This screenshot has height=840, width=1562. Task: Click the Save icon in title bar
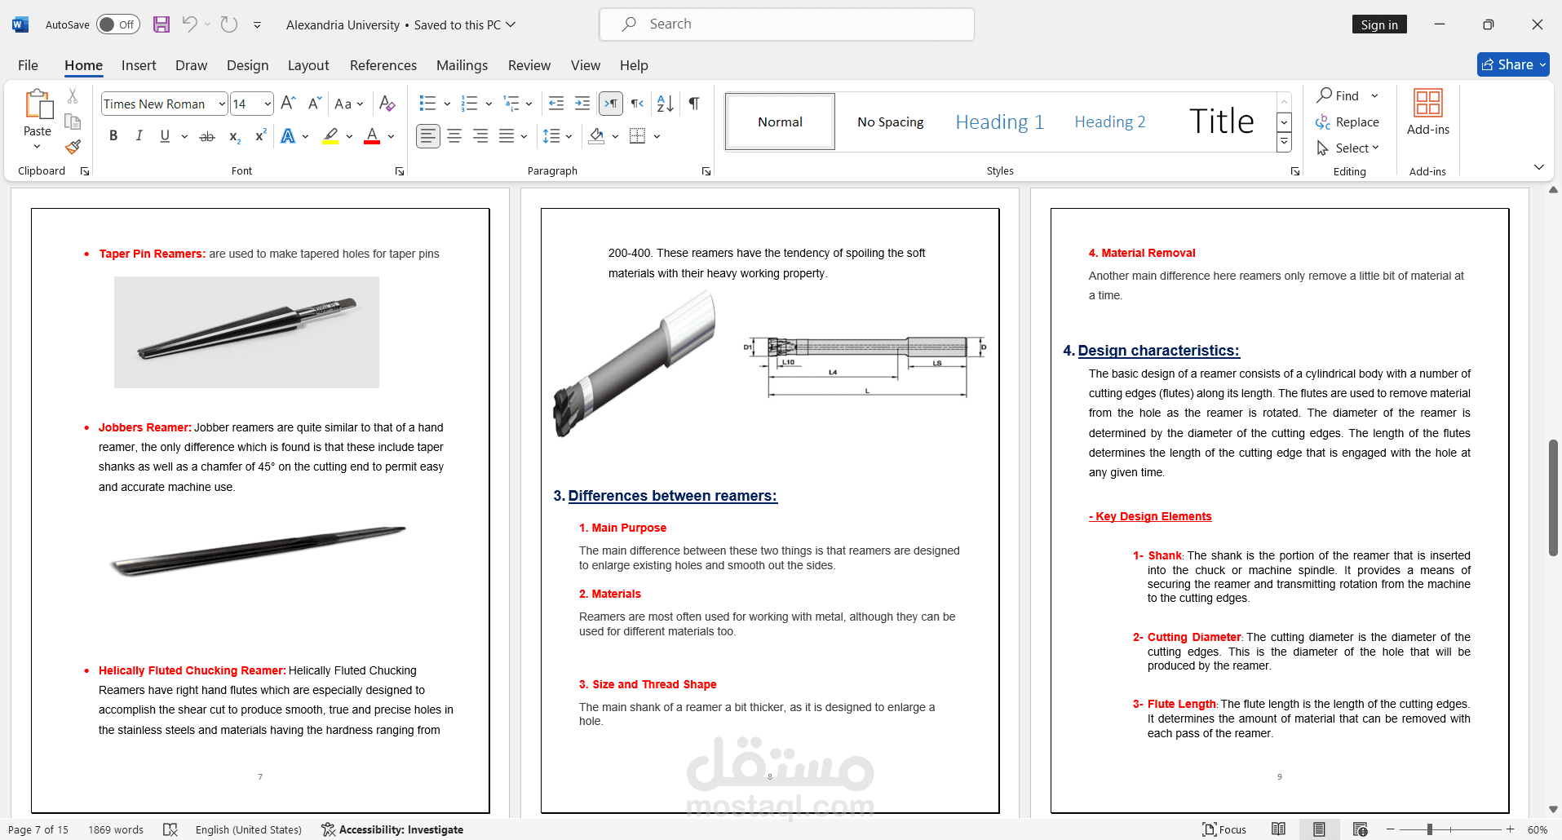tap(162, 24)
